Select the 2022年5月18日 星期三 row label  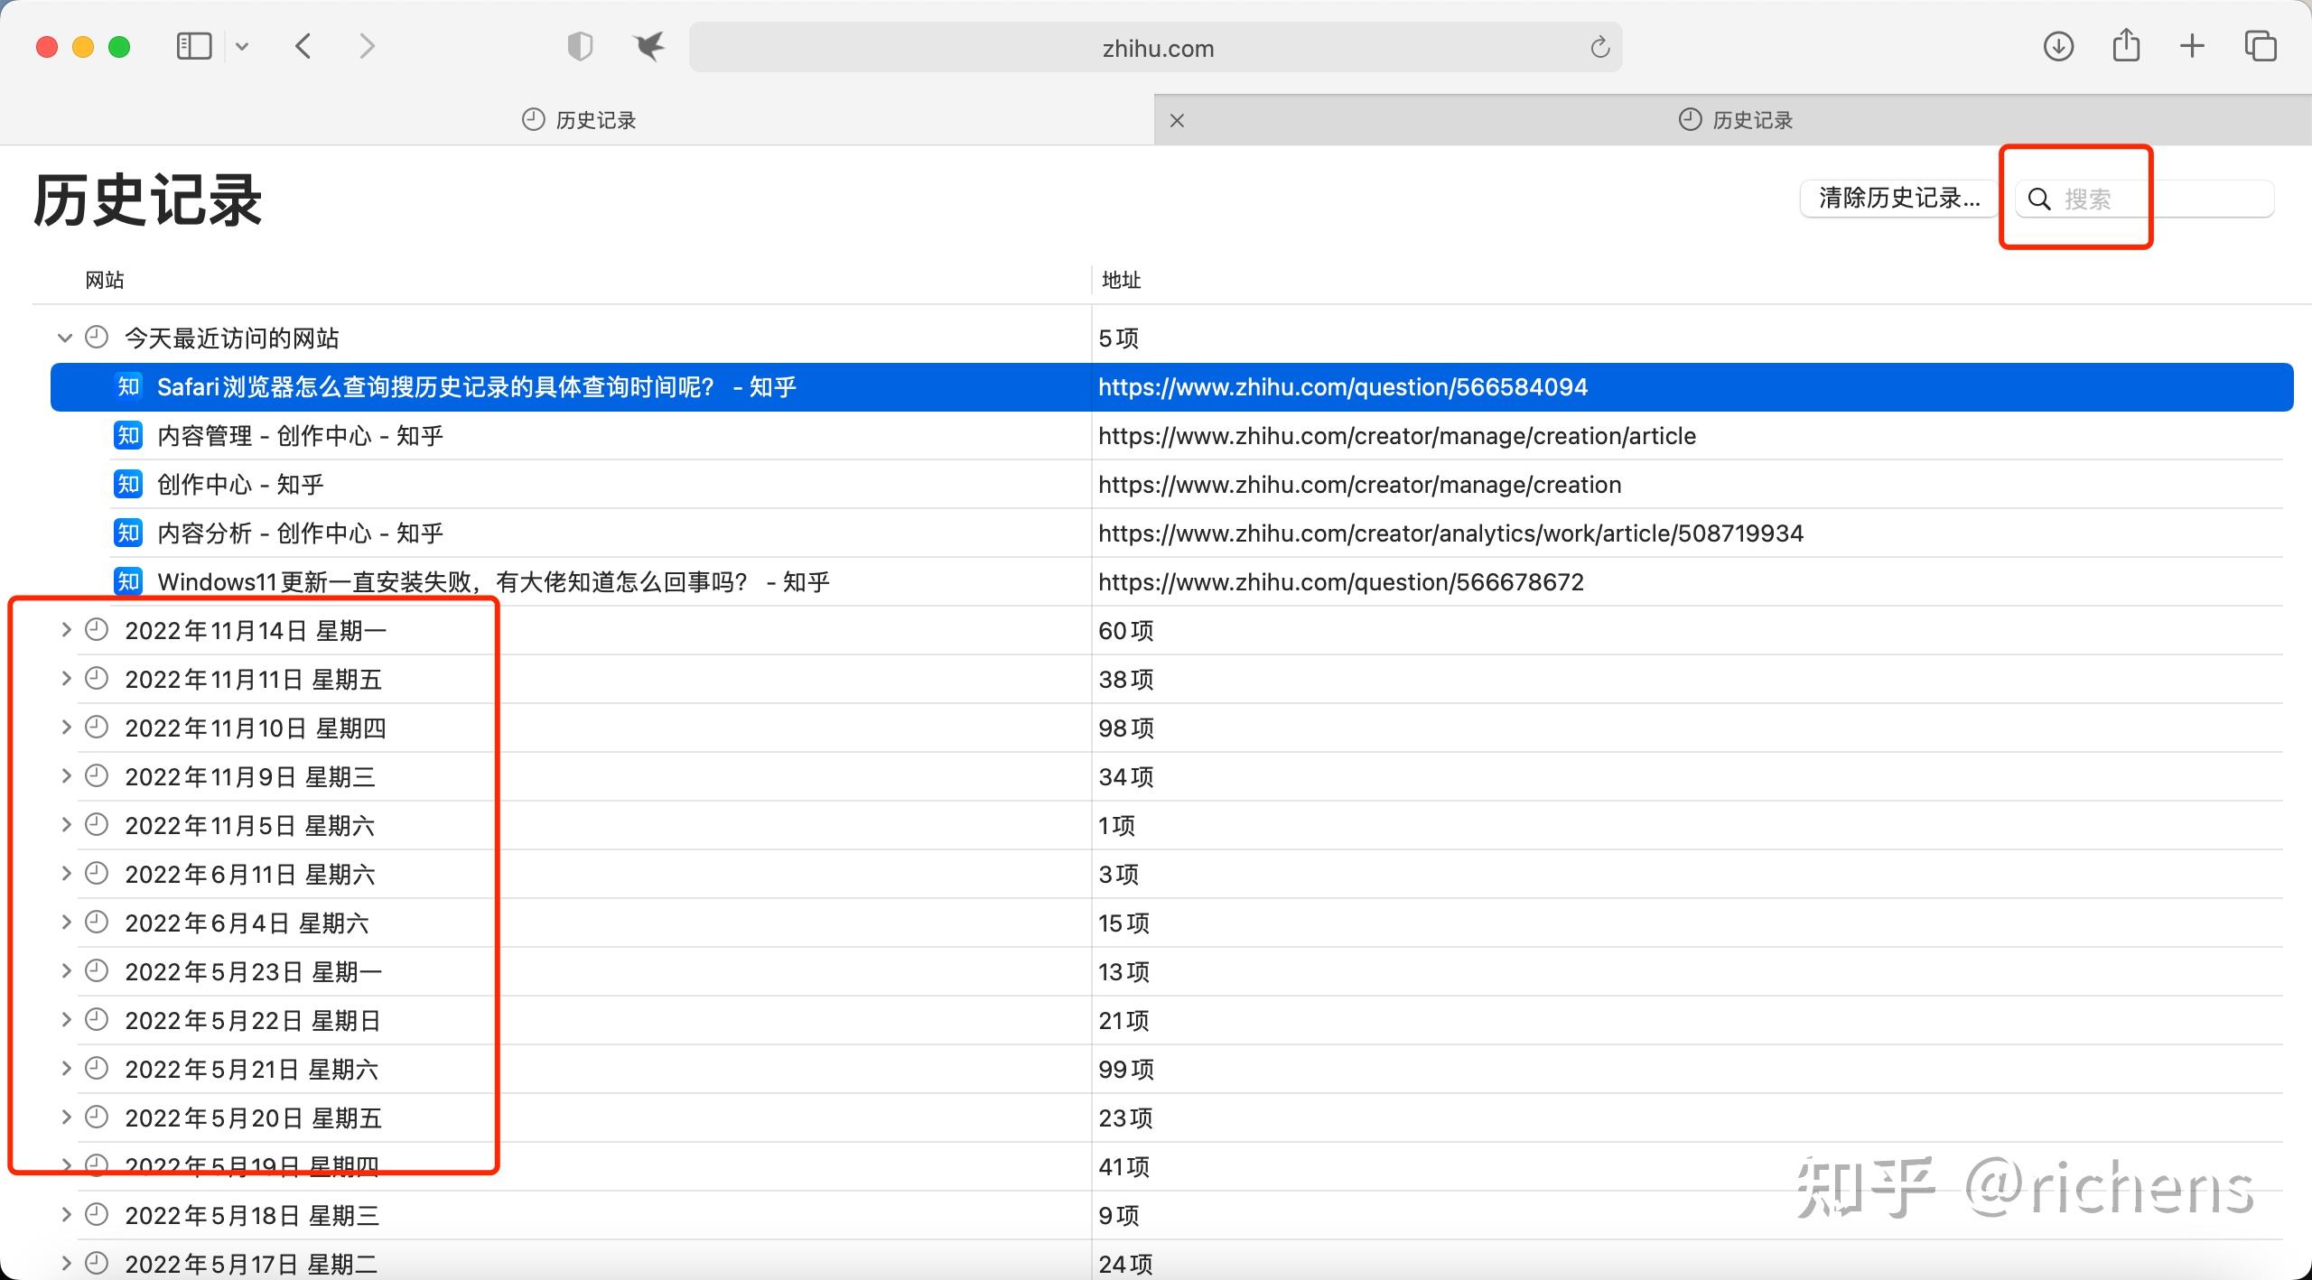(x=252, y=1216)
